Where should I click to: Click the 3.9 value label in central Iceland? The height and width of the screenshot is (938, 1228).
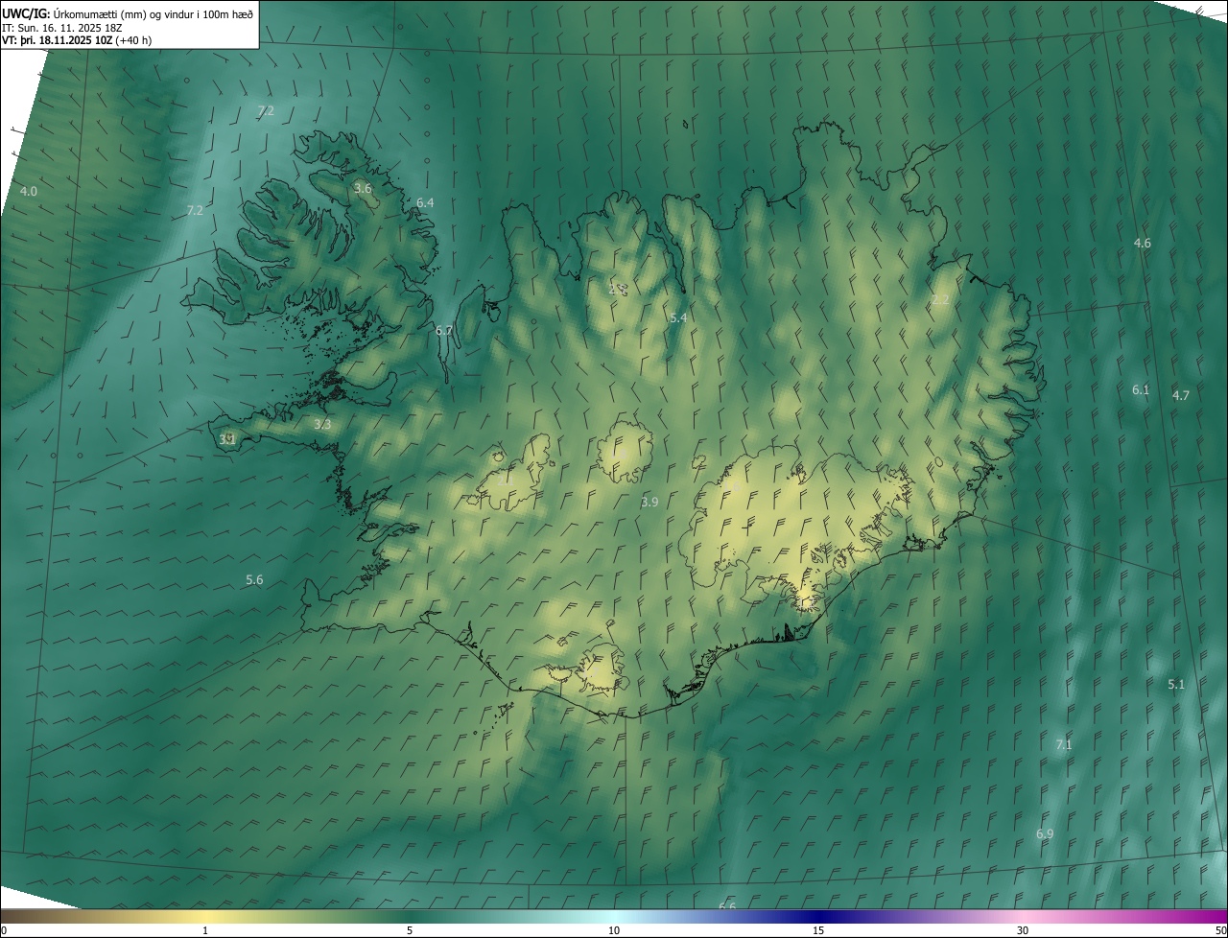(649, 503)
